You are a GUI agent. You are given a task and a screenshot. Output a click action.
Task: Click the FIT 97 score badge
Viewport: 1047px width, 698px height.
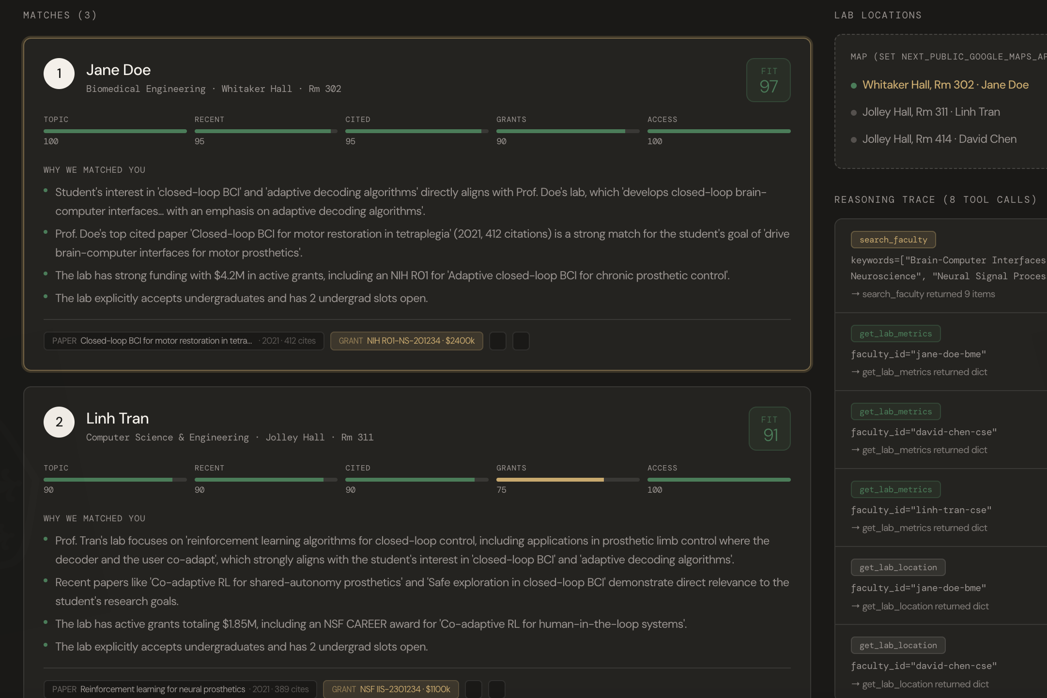[769, 80]
